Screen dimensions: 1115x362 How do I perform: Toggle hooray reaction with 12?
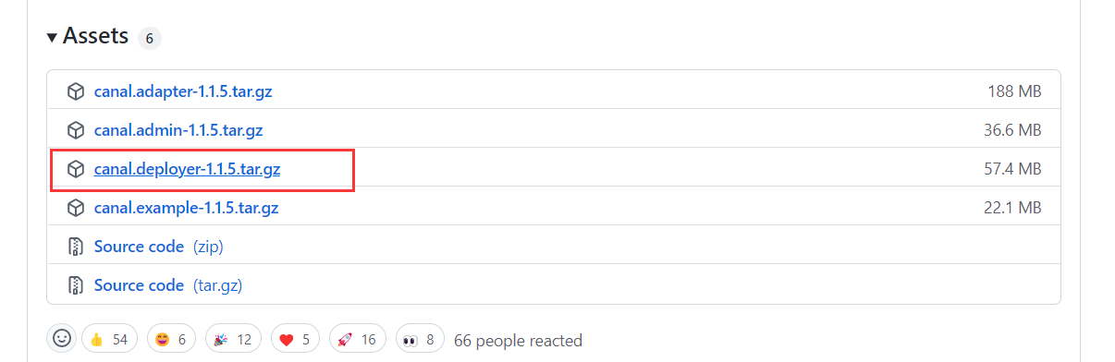point(233,339)
